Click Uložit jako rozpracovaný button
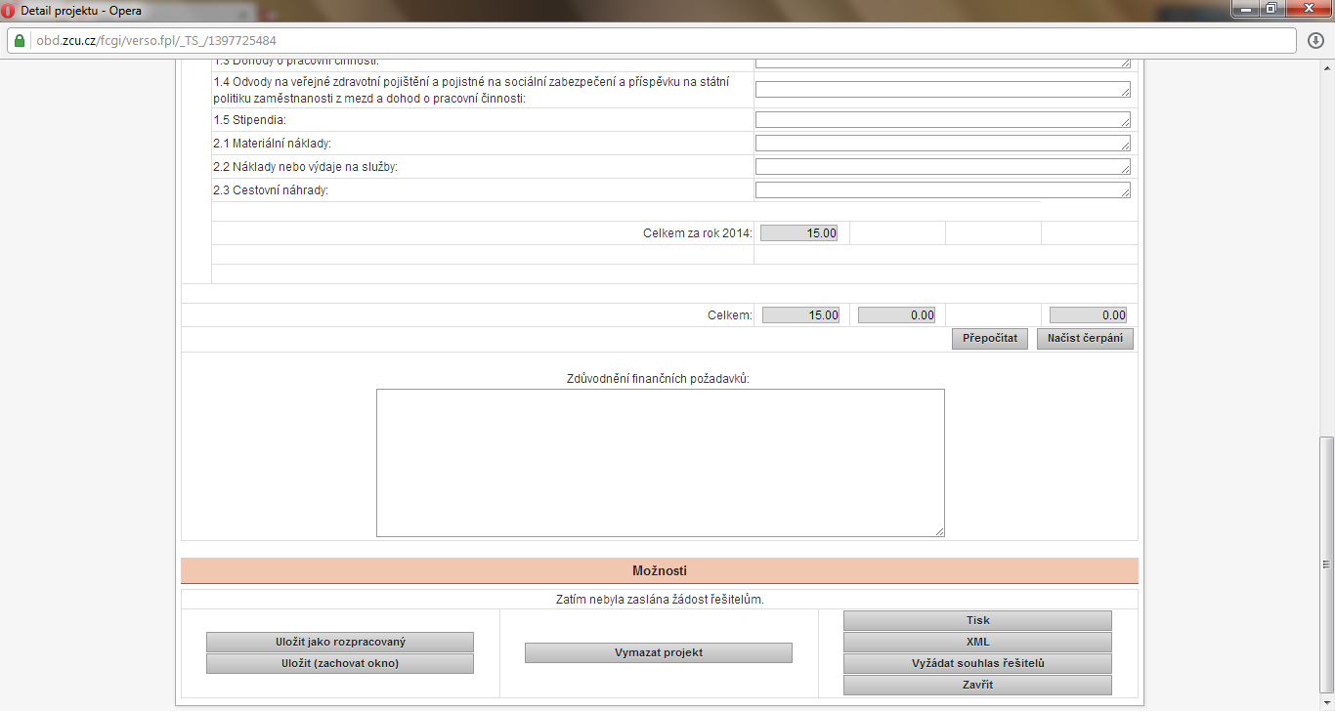Screen dimensions: 1335x711 (340, 642)
